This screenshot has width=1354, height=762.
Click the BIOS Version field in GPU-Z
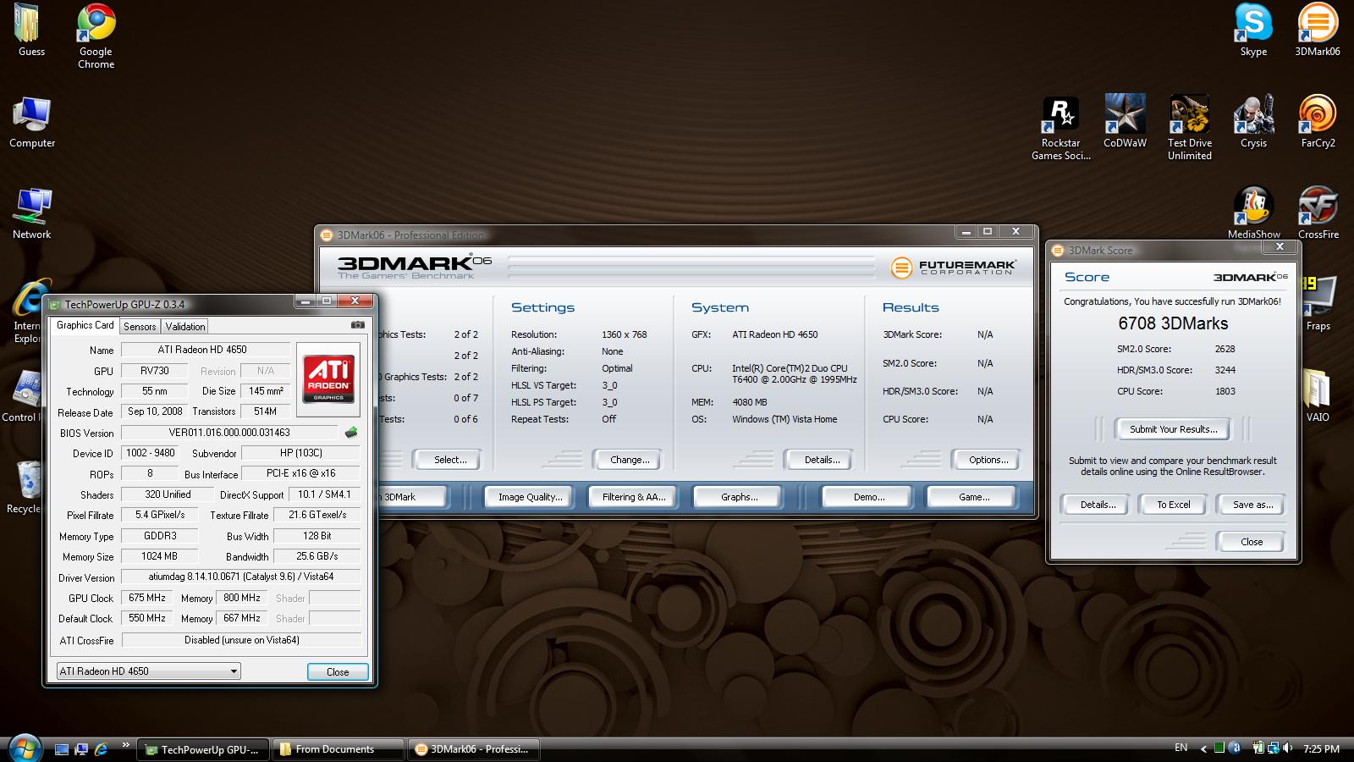click(x=229, y=433)
